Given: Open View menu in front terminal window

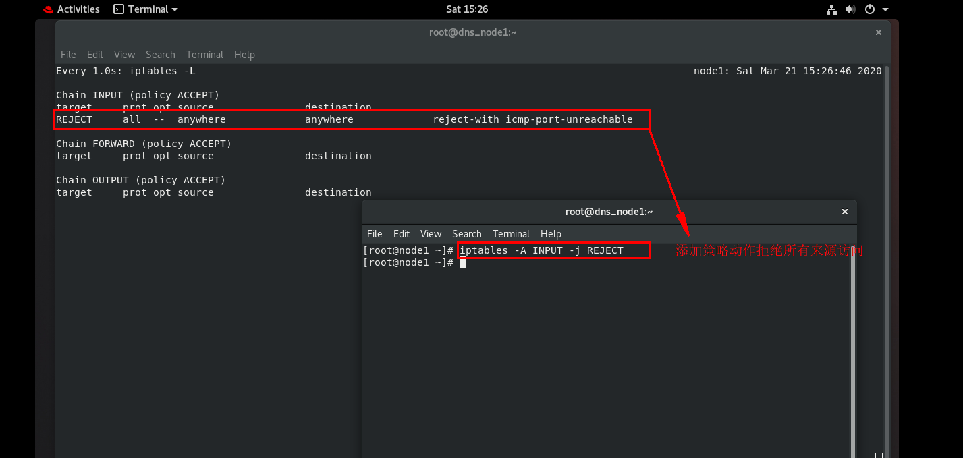Looking at the screenshot, I should (x=431, y=234).
